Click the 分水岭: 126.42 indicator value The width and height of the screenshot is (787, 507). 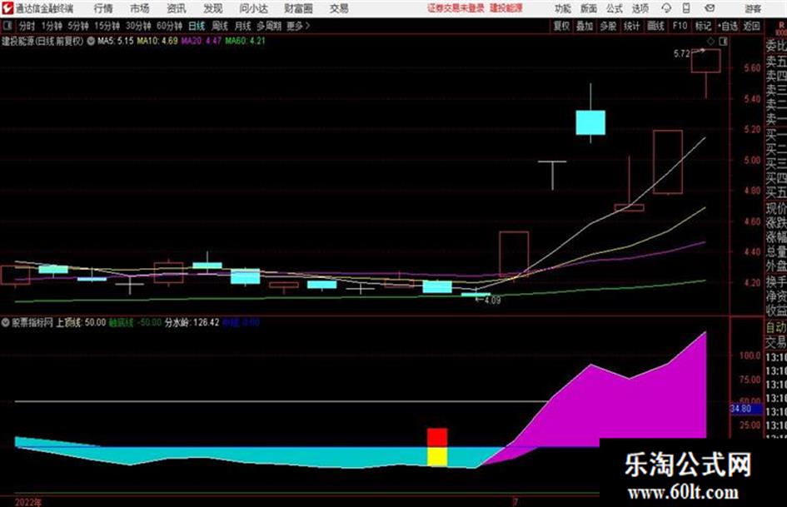[192, 323]
